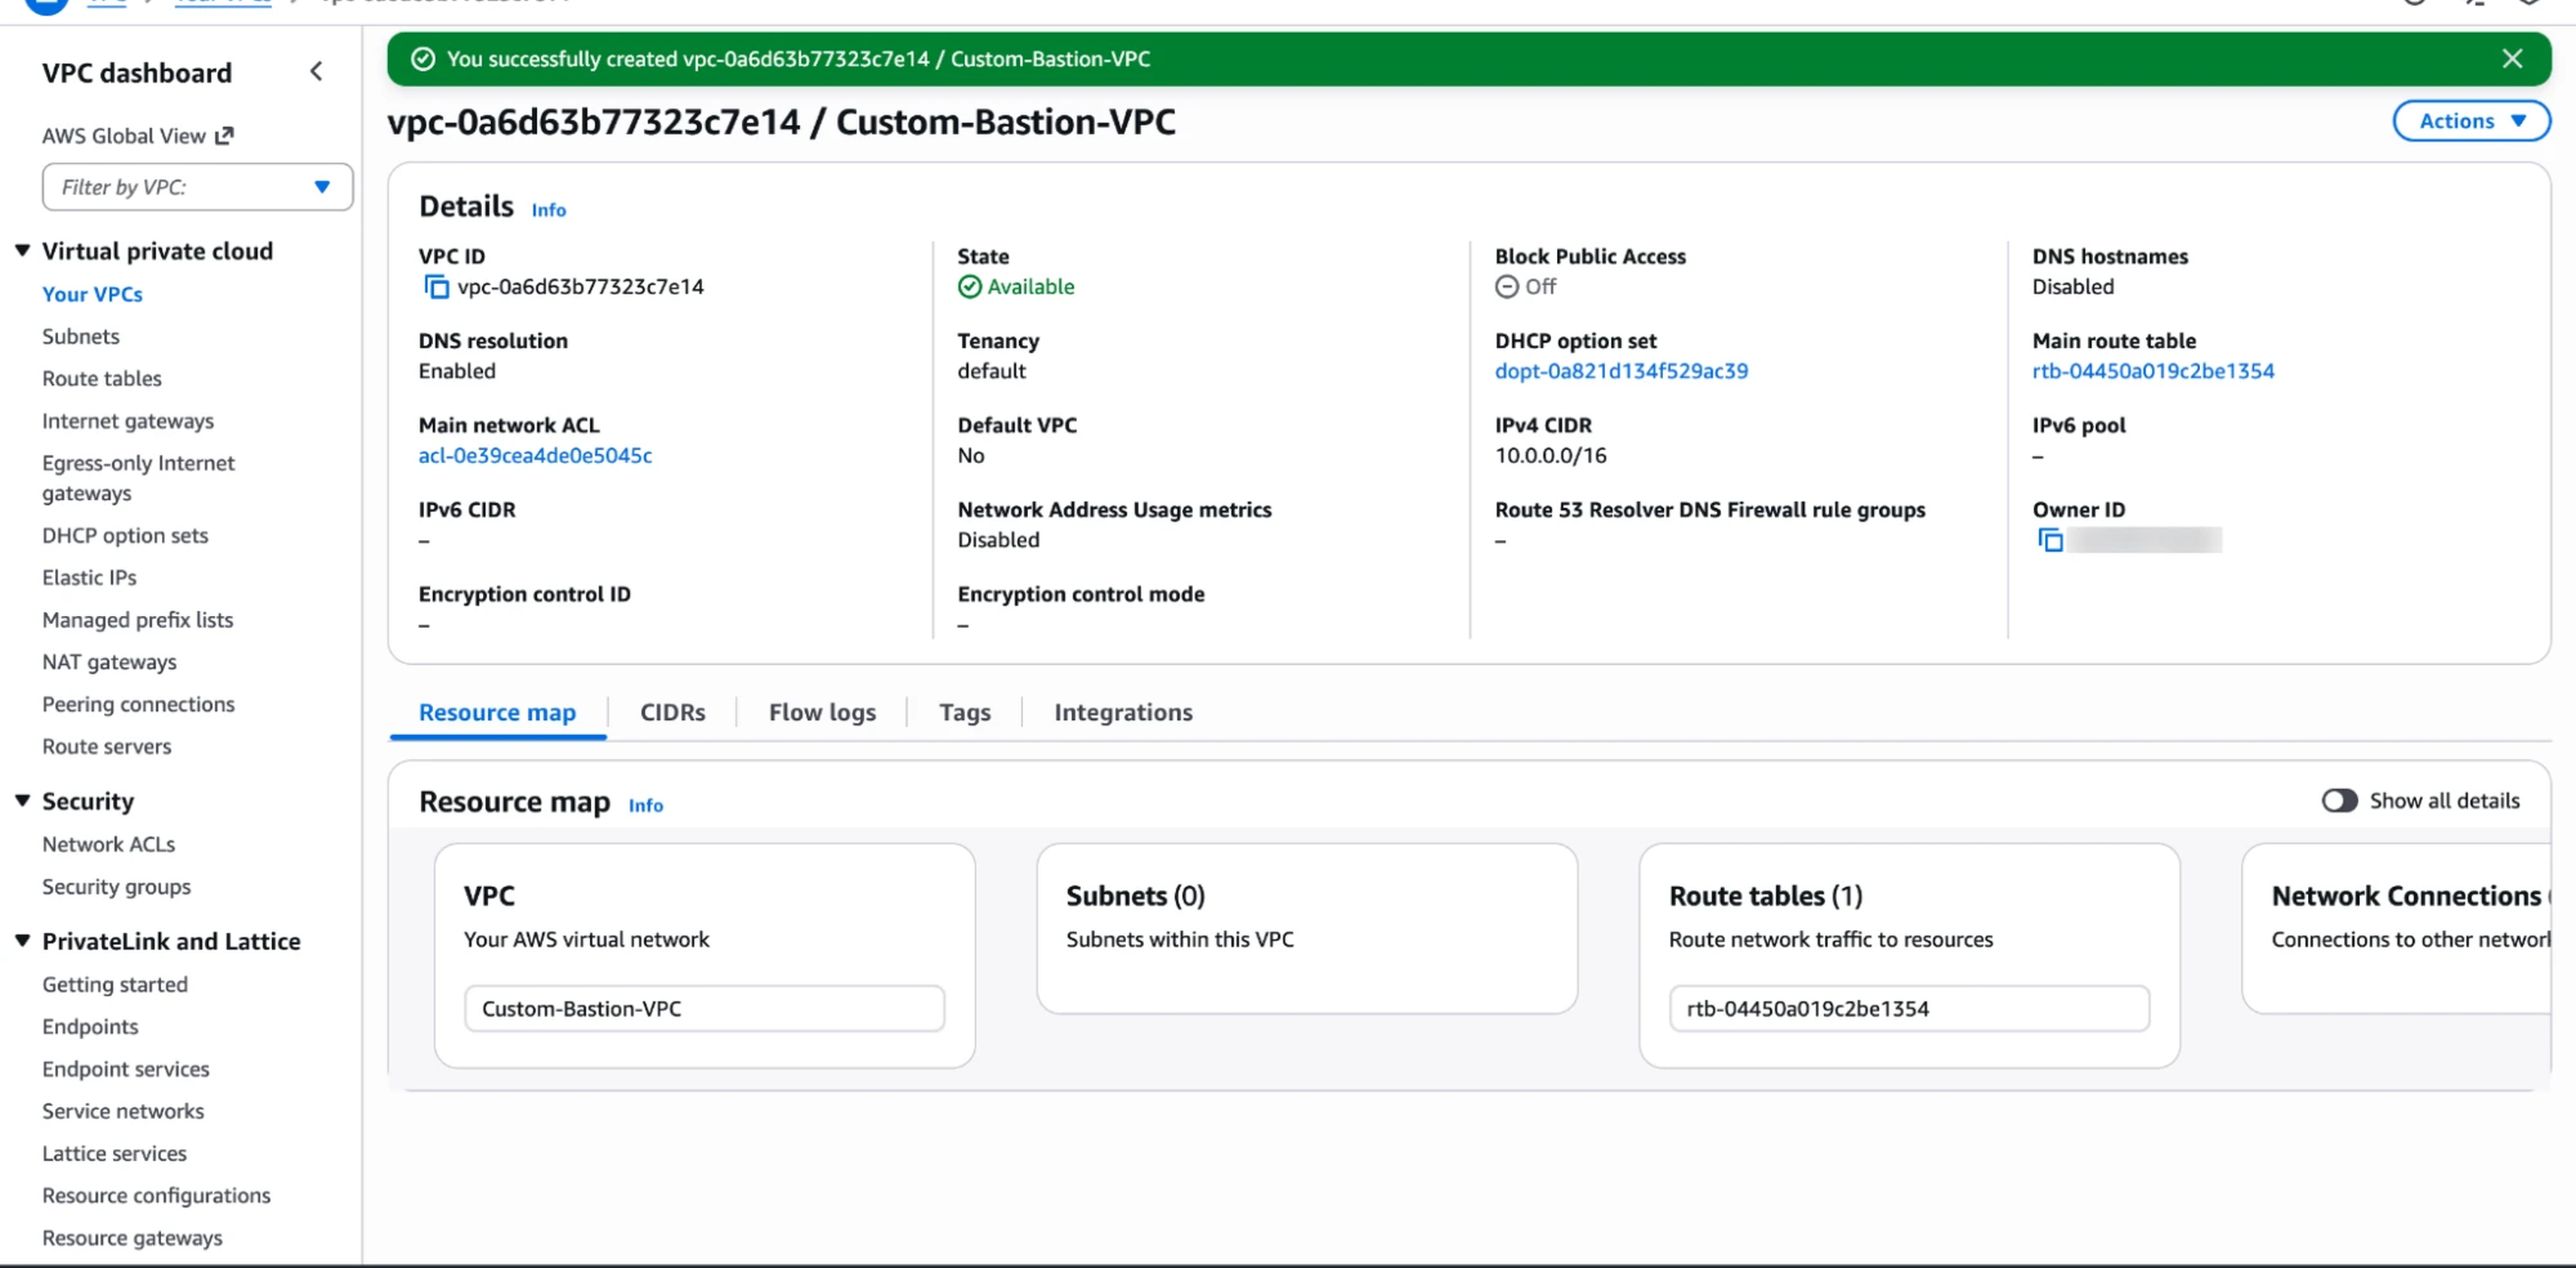Open DHCP option sets in sidebar
The width and height of the screenshot is (2576, 1268).
tap(125, 535)
